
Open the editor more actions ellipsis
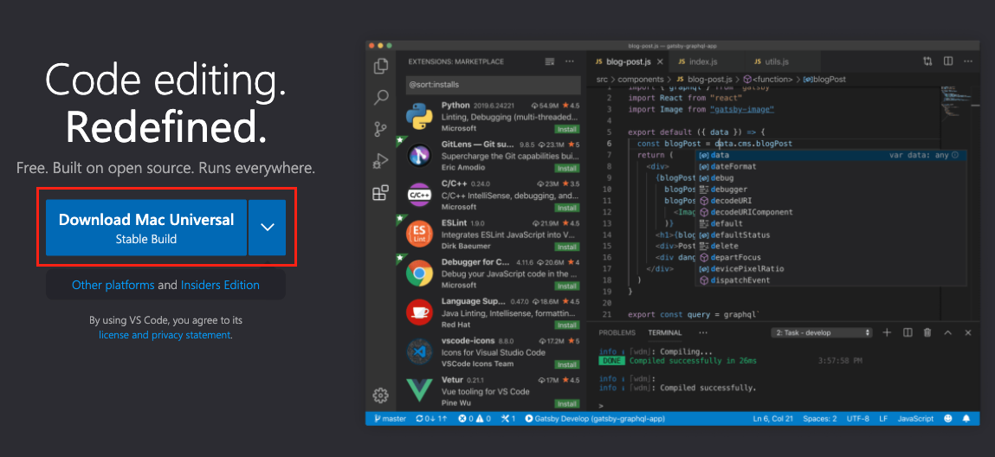(x=967, y=61)
